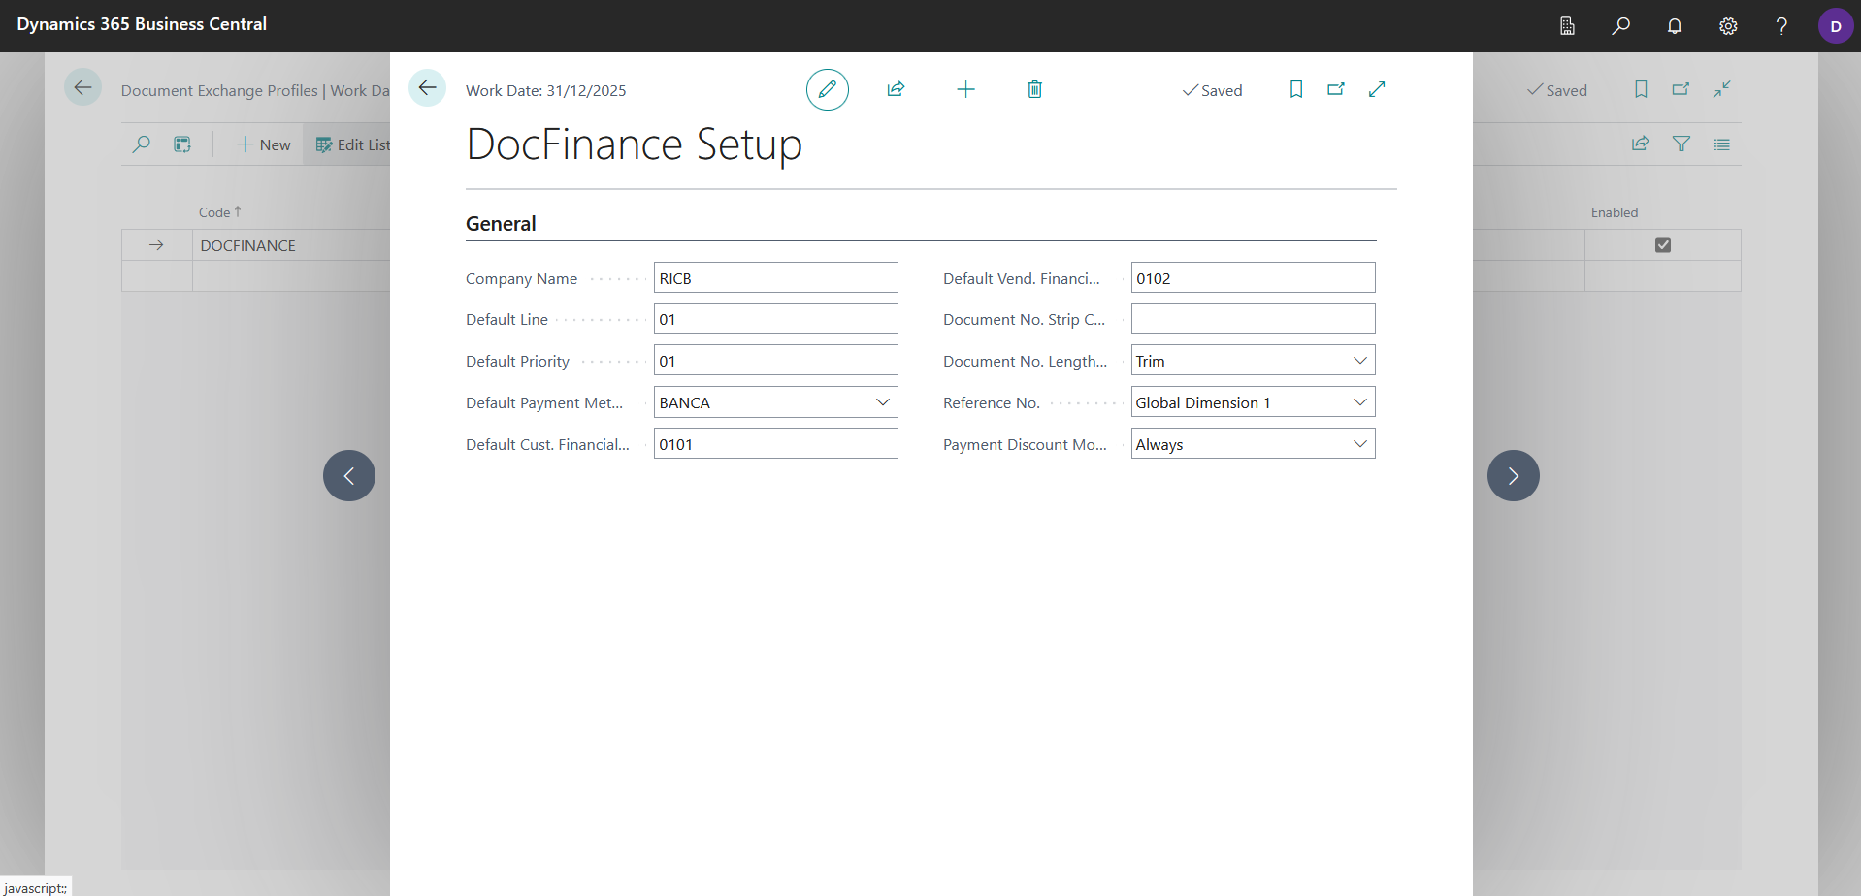This screenshot has width=1861, height=896.
Task: Open this page in a new window
Action: [1336, 89]
